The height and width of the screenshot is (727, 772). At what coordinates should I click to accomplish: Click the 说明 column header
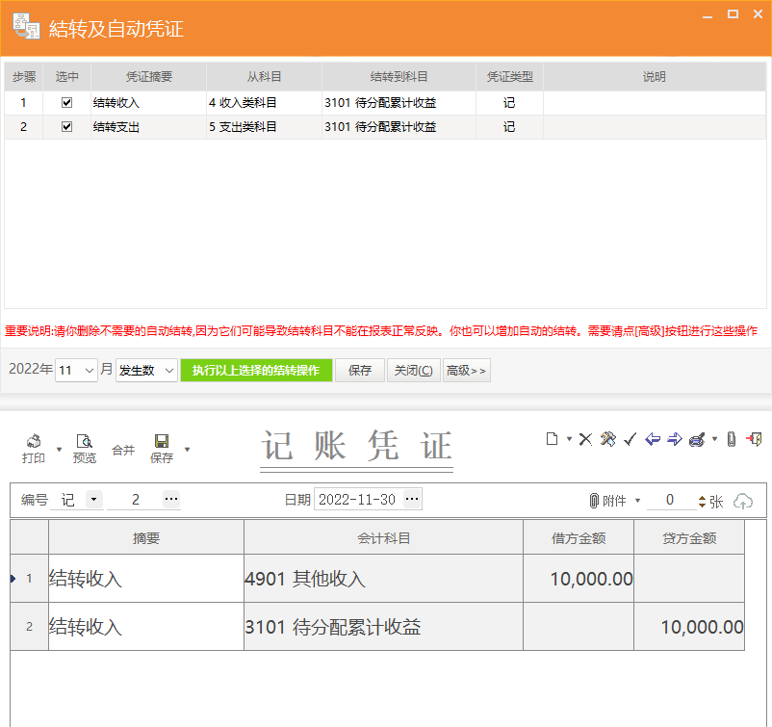click(x=655, y=76)
